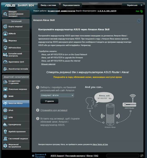
Task: Click the Карта мережі globe icon
Action: (5, 27)
